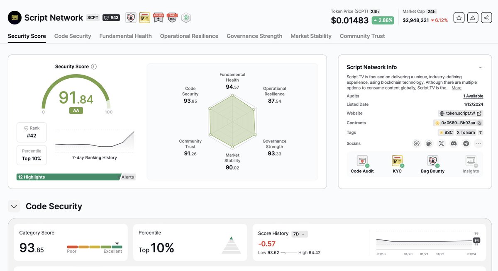The height and width of the screenshot is (271, 498).
Task: Click the Telegram social icon
Action: click(x=465, y=143)
